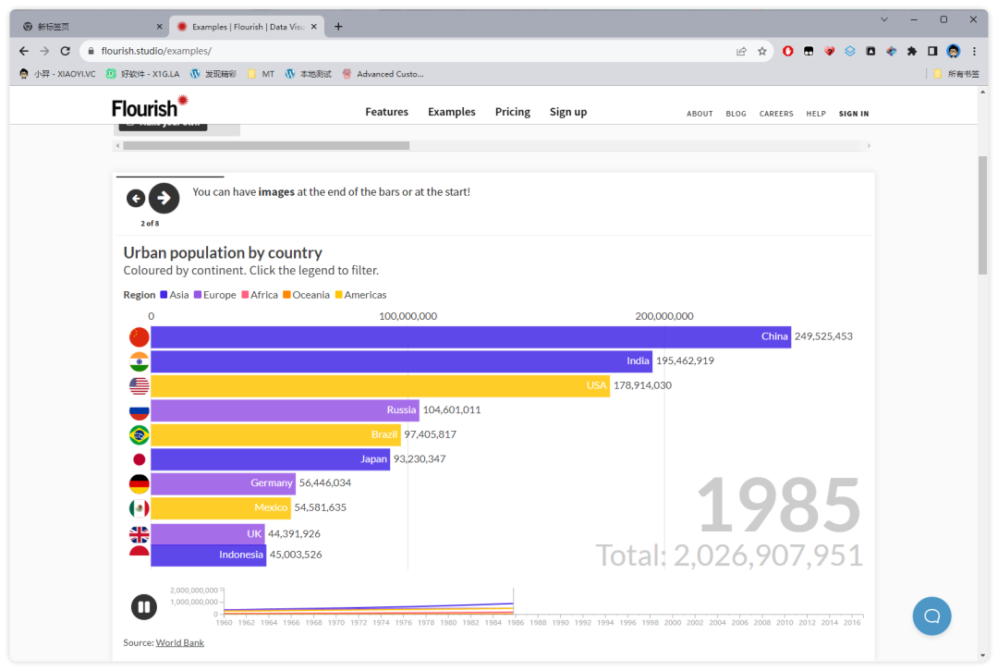998x671 pixels.
Task: Go to the next example slide arrow
Action: (x=164, y=198)
